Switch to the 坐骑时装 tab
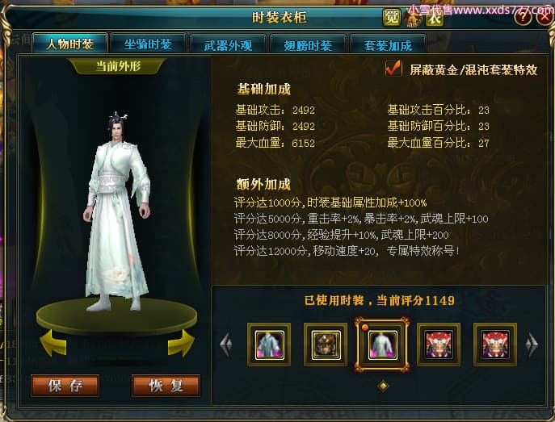 (149, 44)
